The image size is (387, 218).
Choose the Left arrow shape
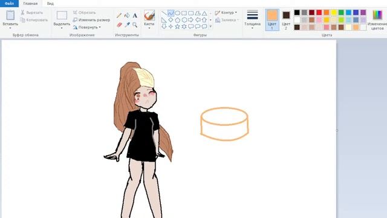point(198,20)
